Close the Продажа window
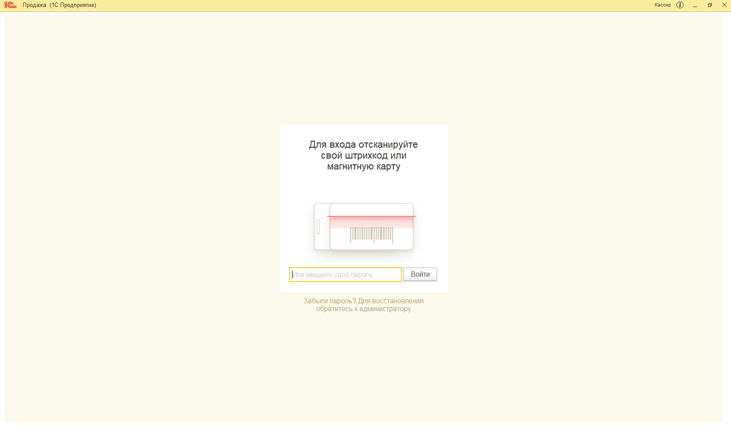This screenshot has height=427, width=731. 724,5
